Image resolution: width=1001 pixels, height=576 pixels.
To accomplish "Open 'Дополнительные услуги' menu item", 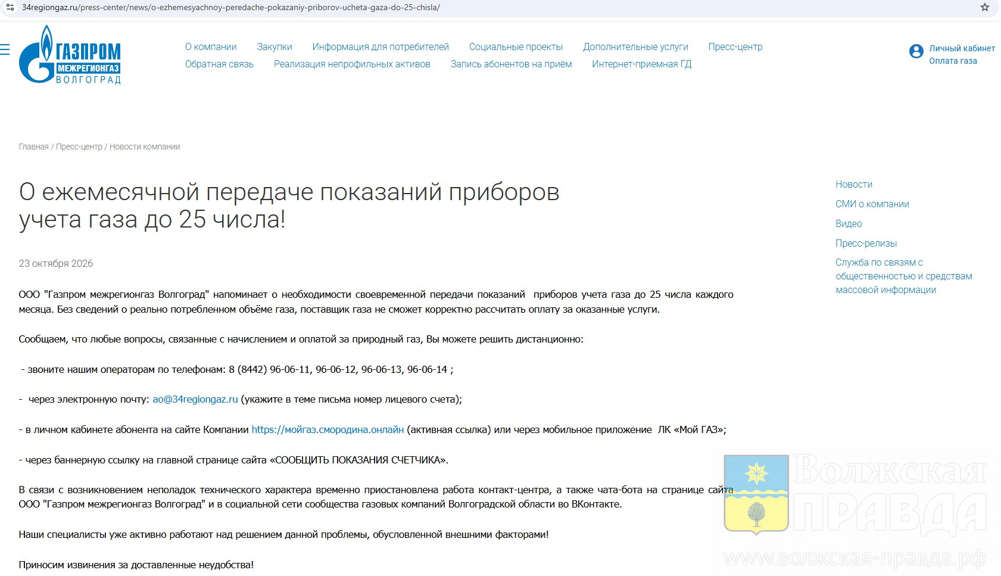I will coord(635,47).
